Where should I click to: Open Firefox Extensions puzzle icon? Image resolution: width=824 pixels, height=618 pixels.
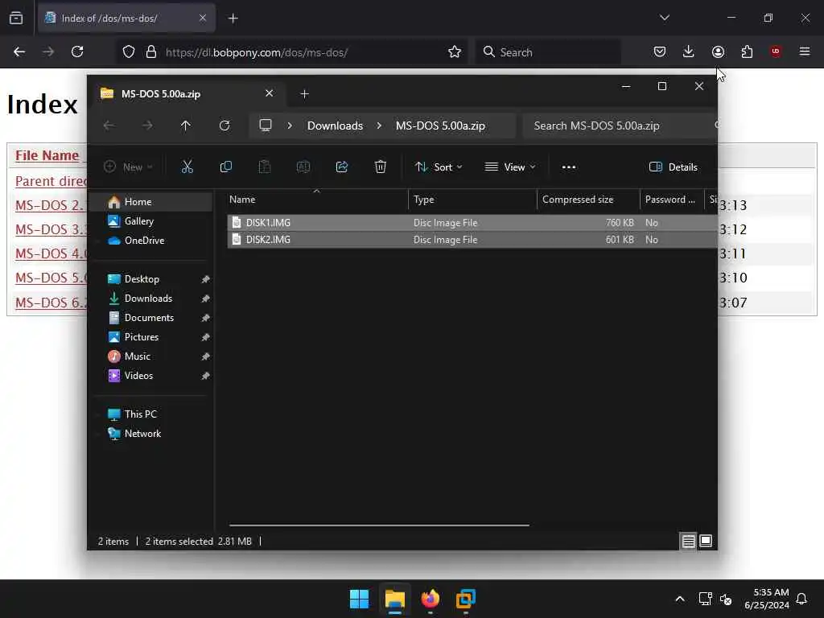(747, 51)
